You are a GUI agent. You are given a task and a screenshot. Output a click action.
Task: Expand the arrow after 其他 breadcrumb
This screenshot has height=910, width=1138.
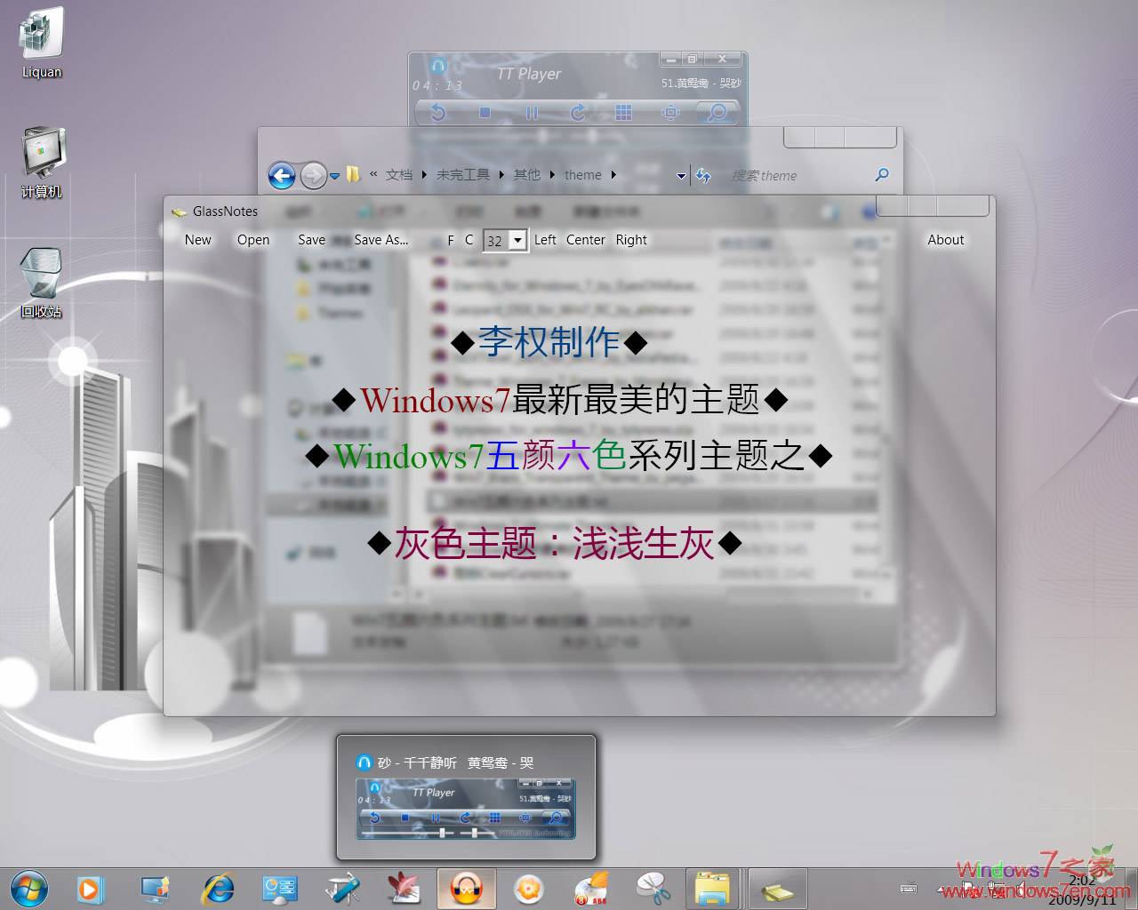[552, 175]
